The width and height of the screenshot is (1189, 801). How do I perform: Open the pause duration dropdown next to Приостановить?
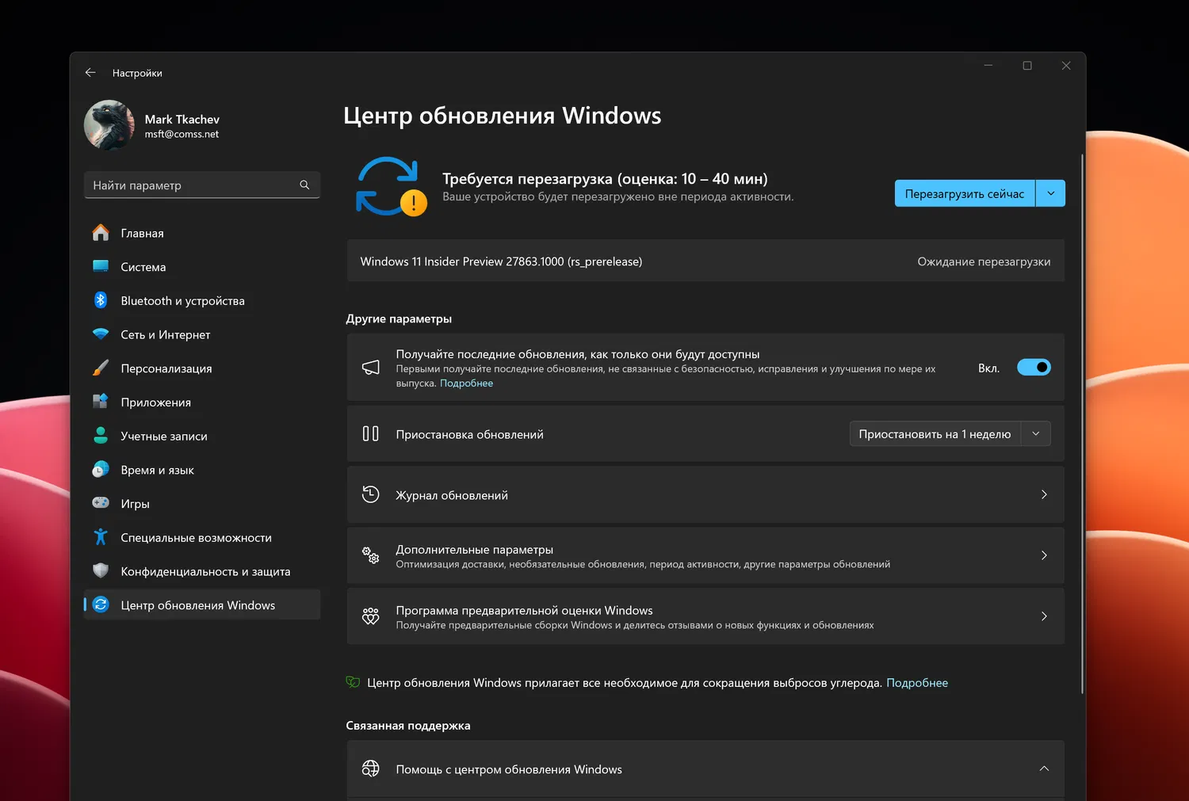(1036, 433)
